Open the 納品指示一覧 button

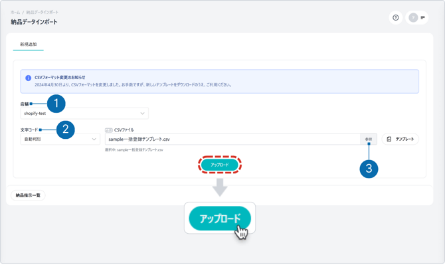pyautogui.click(x=28, y=195)
